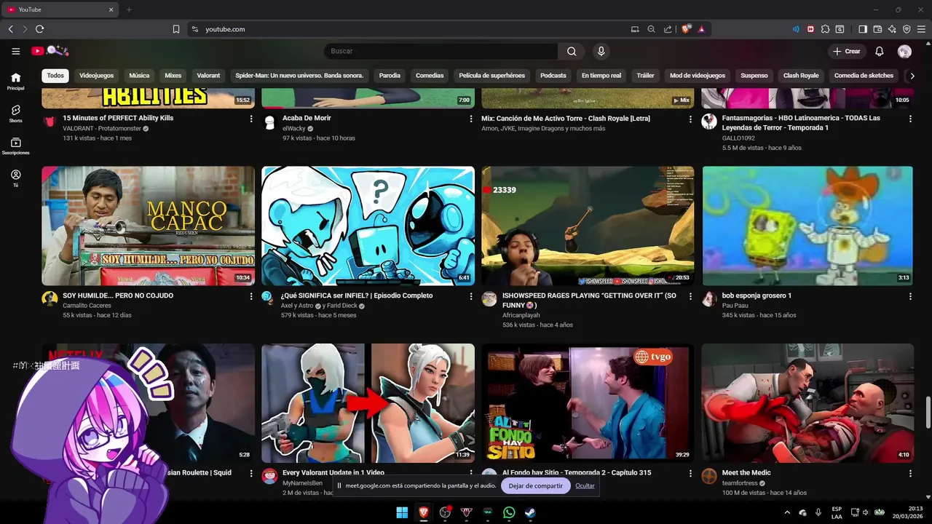Open options for ¿Qué SIGNIFICA ser INFIEL?
The height and width of the screenshot is (524, 932).
pyautogui.click(x=471, y=296)
